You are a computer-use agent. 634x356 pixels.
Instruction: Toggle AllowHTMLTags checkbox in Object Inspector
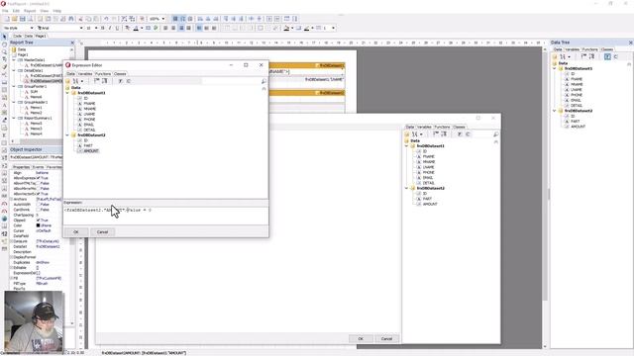pyautogui.click(x=38, y=183)
